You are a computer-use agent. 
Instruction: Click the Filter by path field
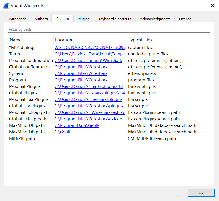(x=109, y=29)
